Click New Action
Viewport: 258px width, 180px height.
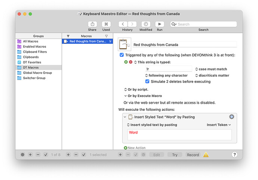(135, 148)
